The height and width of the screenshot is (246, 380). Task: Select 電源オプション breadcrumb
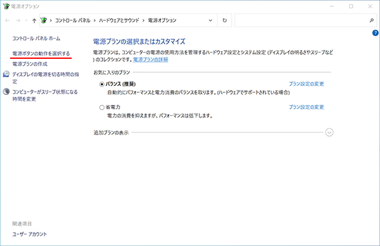pos(162,20)
